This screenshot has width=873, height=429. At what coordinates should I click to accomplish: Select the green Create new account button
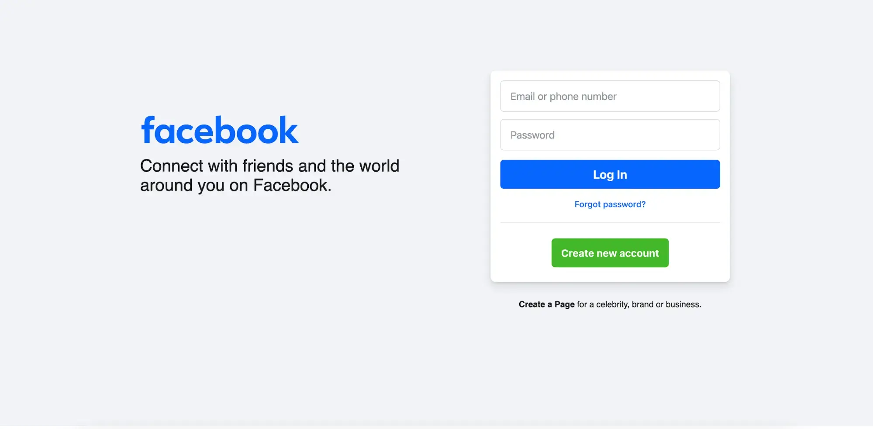[610, 253]
